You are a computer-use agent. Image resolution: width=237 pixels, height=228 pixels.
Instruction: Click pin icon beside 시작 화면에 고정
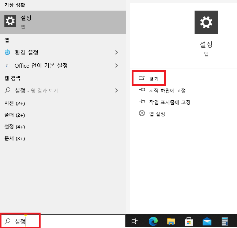pos(142,90)
